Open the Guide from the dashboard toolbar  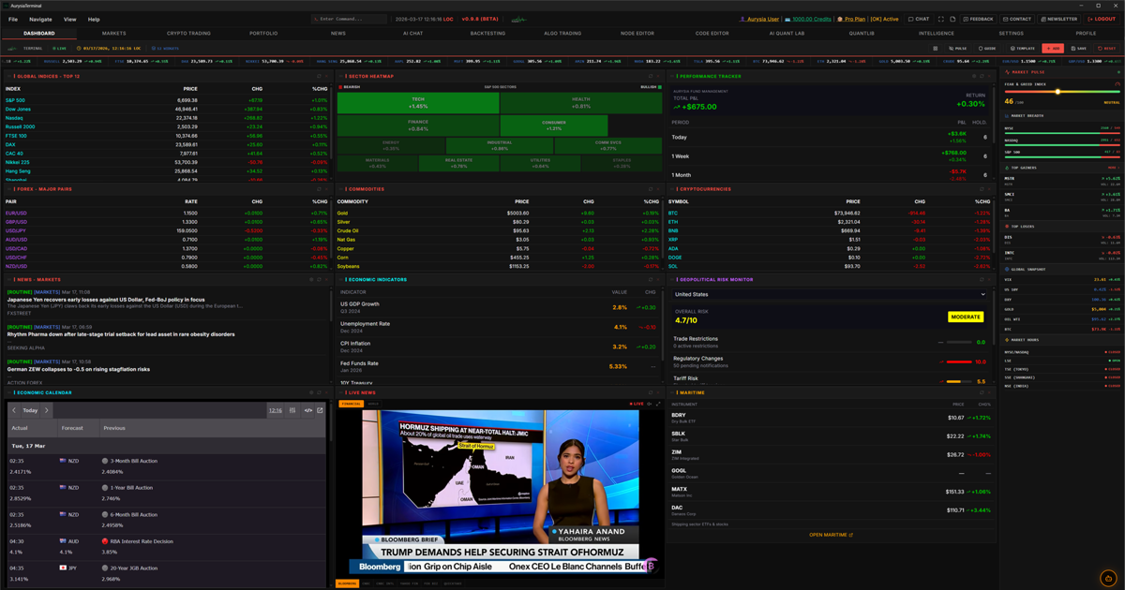[982, 46]
